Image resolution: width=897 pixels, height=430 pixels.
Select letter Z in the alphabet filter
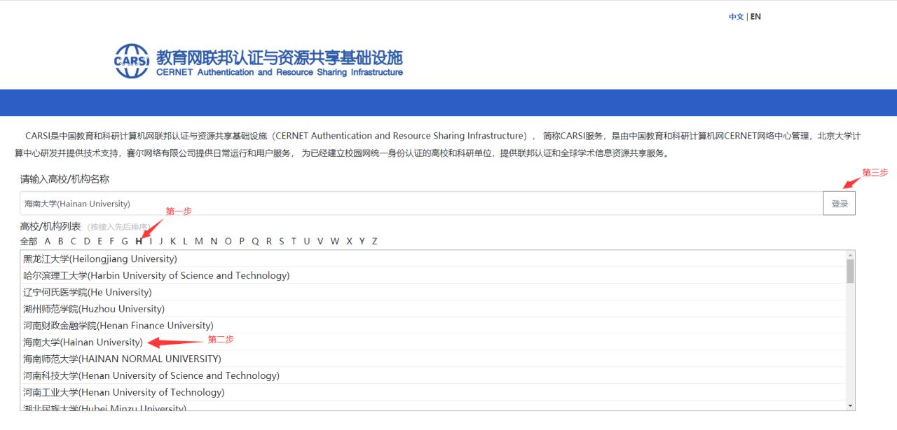click(375, 241)
